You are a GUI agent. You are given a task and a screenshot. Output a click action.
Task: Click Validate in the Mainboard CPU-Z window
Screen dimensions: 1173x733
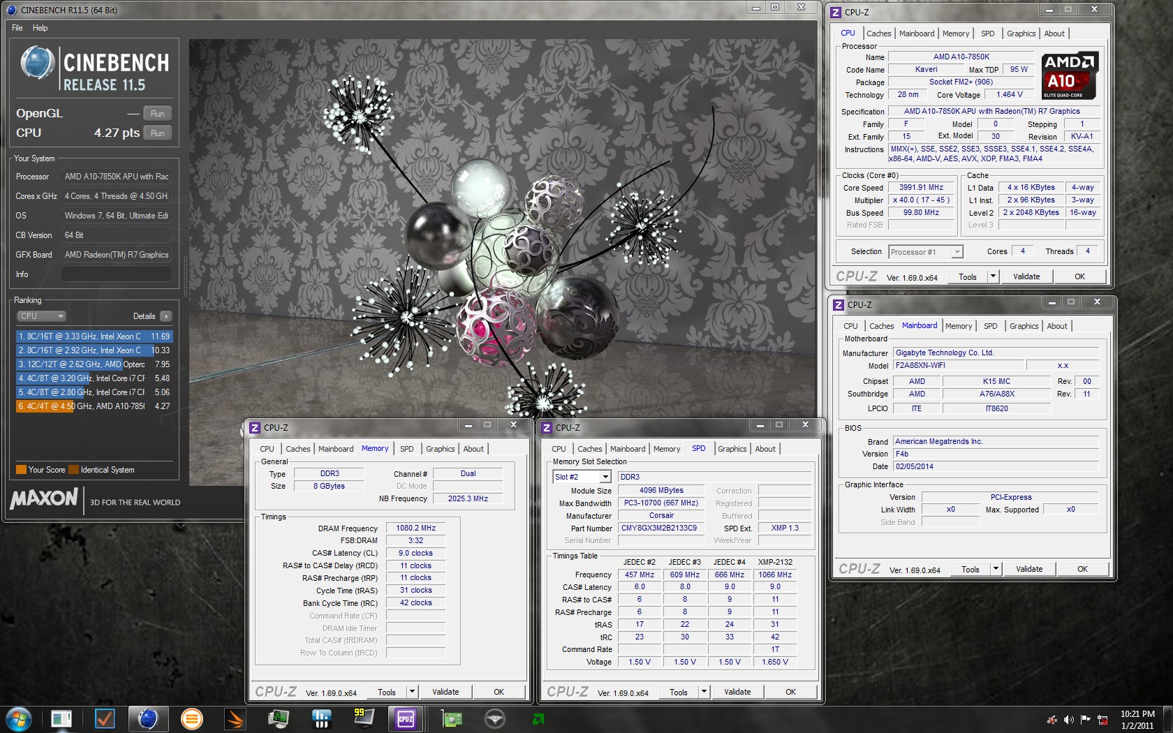[1028, 569]
